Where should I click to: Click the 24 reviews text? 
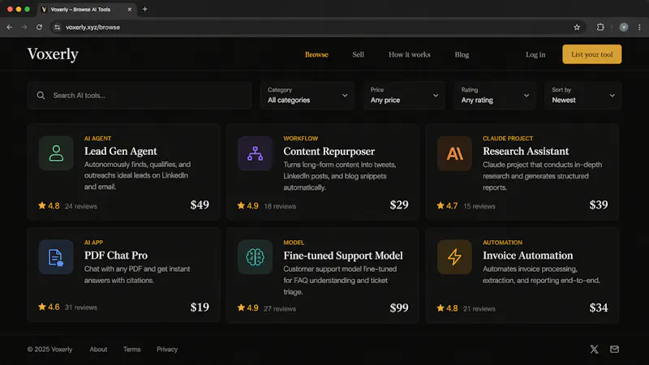tap(80, 206)
